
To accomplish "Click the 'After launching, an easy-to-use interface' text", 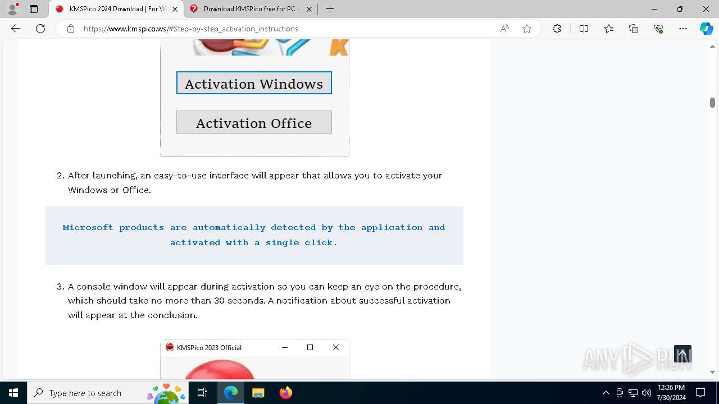I will [x=255, y=182].
